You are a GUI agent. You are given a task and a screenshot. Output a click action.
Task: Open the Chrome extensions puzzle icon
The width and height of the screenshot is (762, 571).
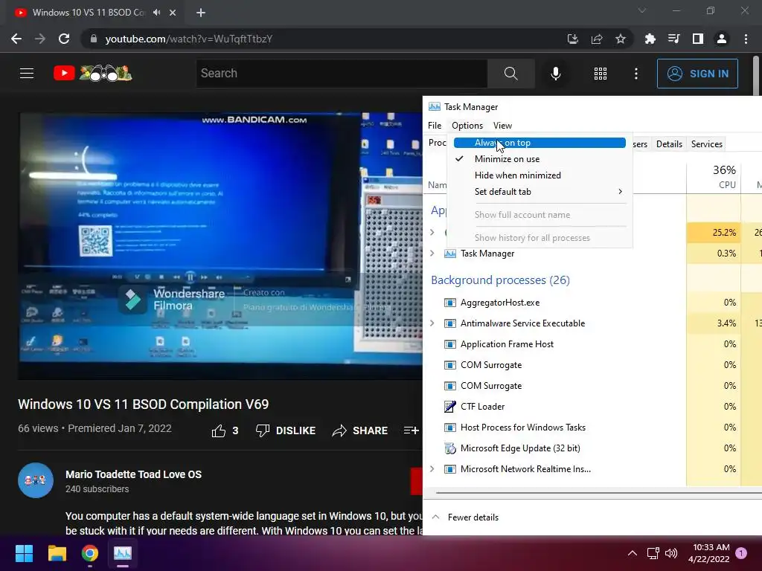(x=650, y=39)
